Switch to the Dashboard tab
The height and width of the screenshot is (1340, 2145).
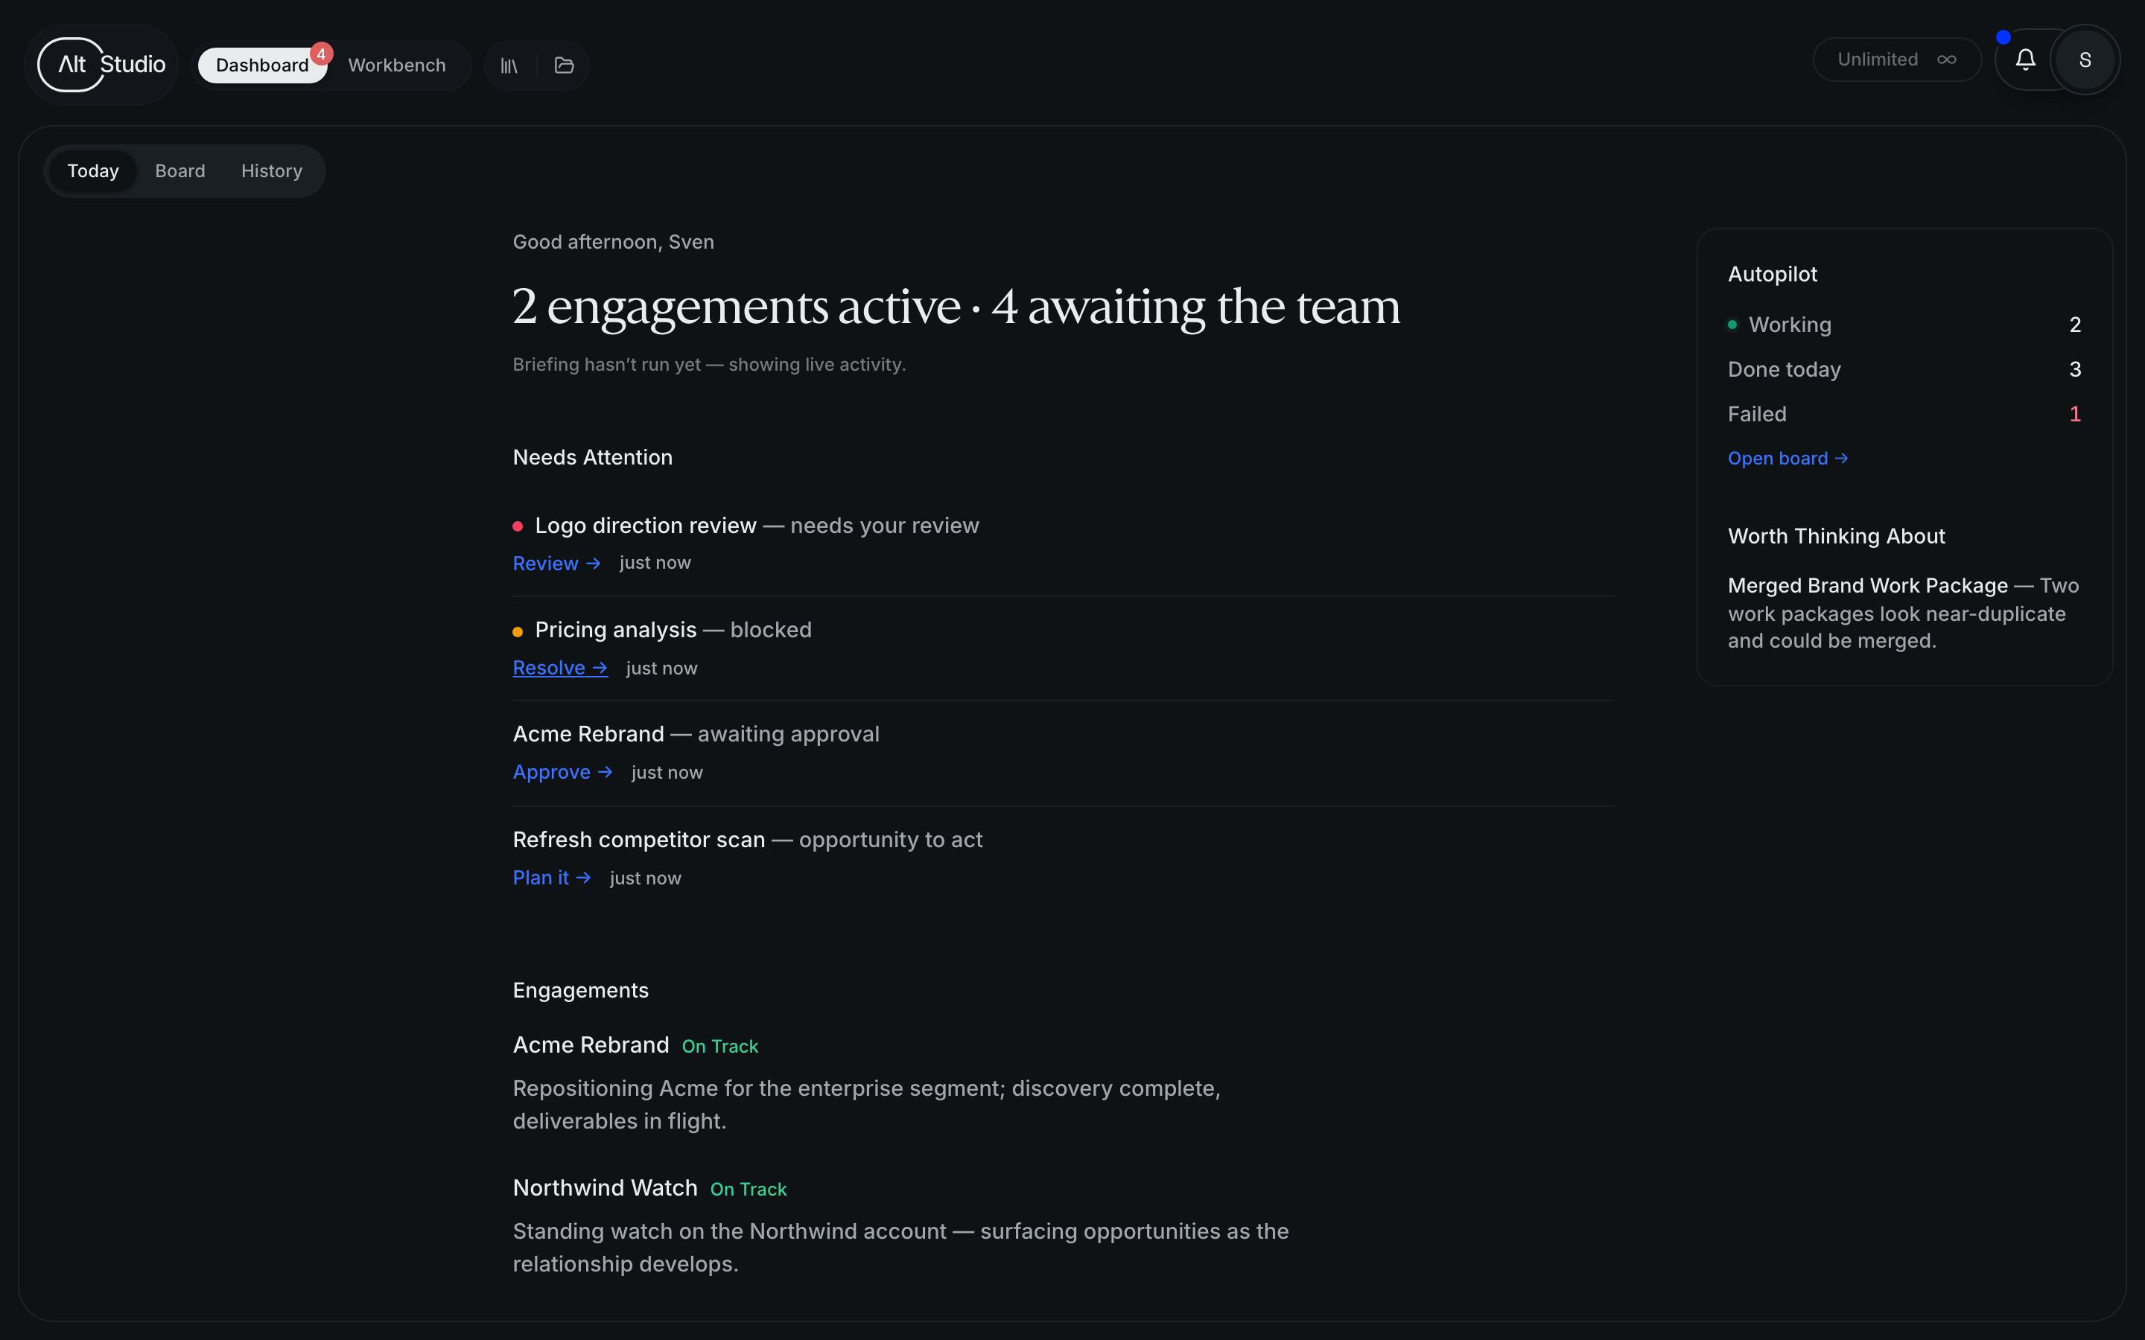[262, 66]
